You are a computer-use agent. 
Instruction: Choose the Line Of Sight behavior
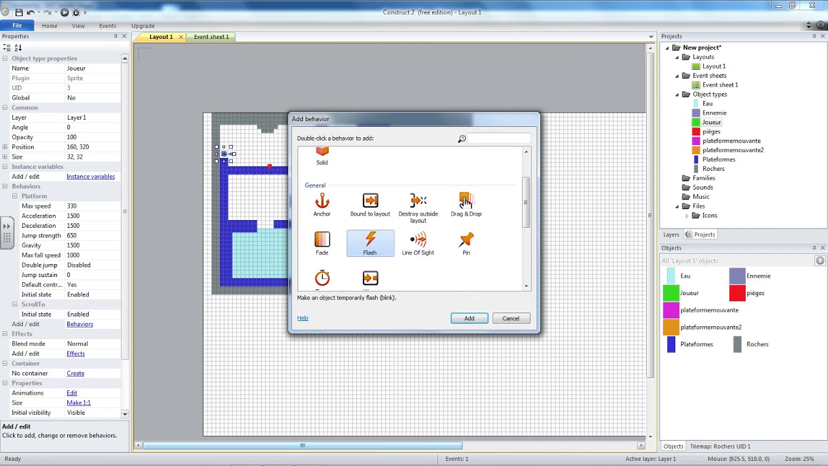point(418,244)
